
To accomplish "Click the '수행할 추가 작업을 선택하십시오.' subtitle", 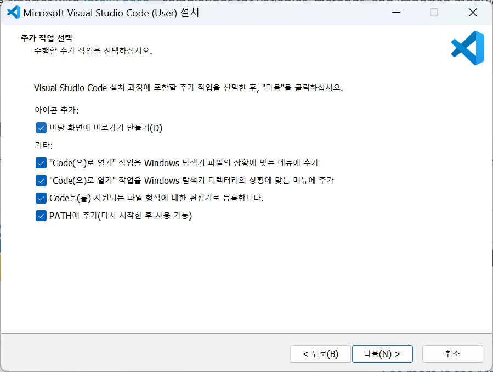I will 93,50.
